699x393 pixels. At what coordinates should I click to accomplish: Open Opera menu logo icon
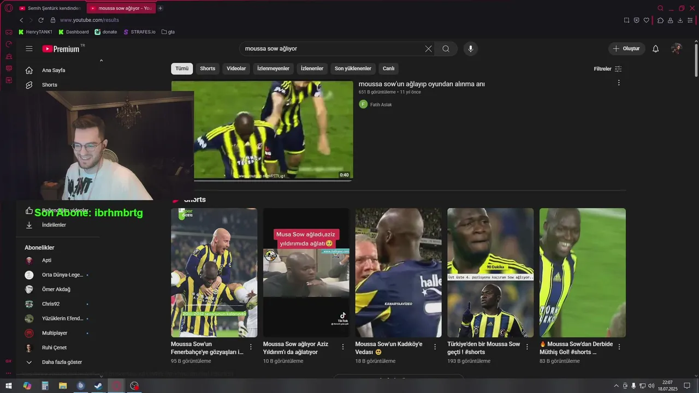point(9,8)
